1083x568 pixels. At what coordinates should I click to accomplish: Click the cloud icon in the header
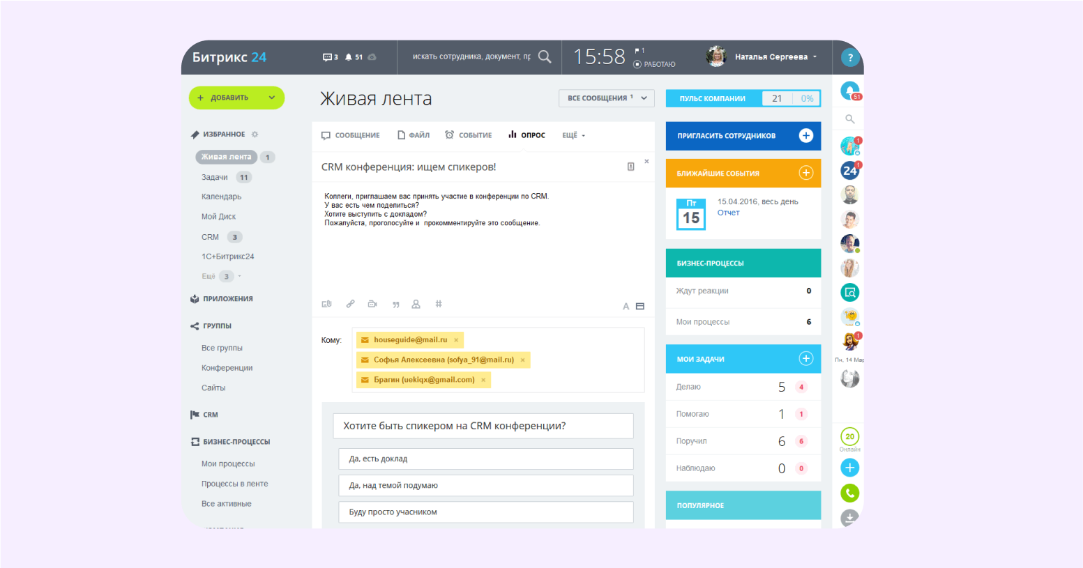point(372,57)
